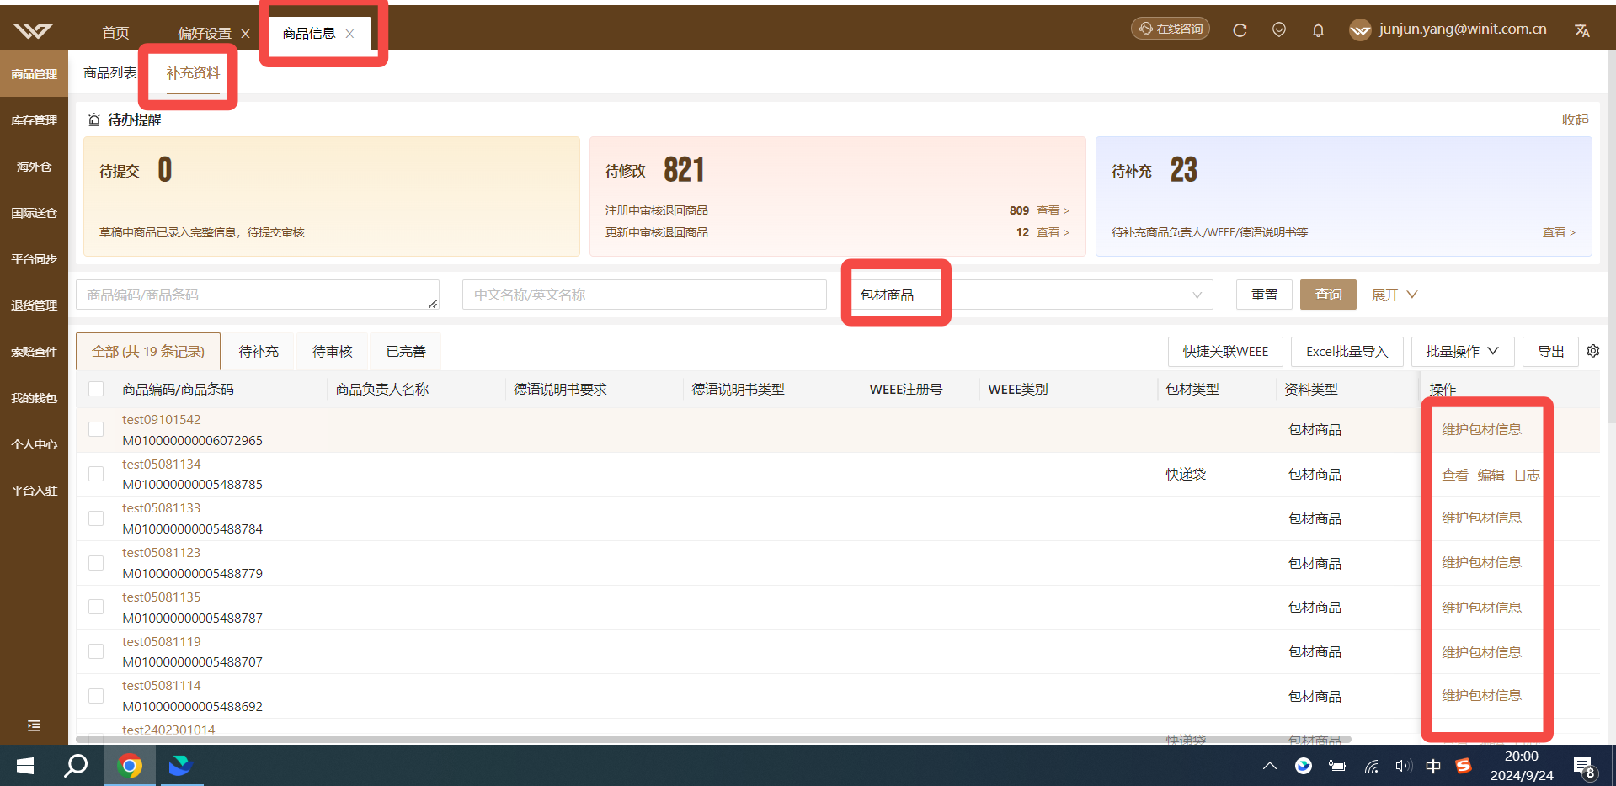Screen dimensions: 1616x786
Task: Close the 商品信息 tab
Action: click(x=349, y=34)
